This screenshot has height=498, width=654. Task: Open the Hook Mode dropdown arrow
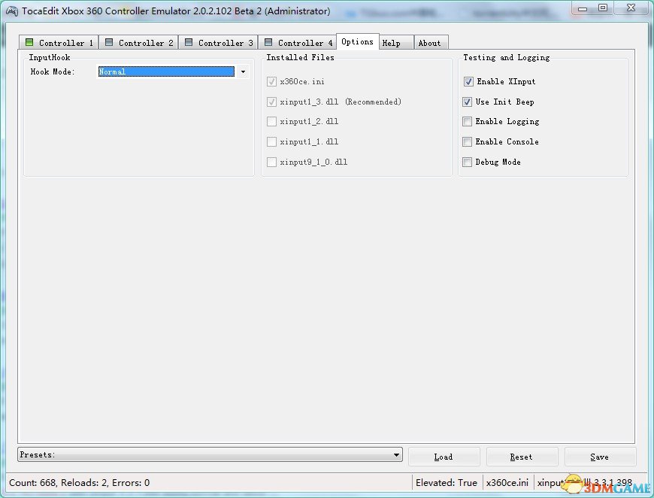pos(243,71)
